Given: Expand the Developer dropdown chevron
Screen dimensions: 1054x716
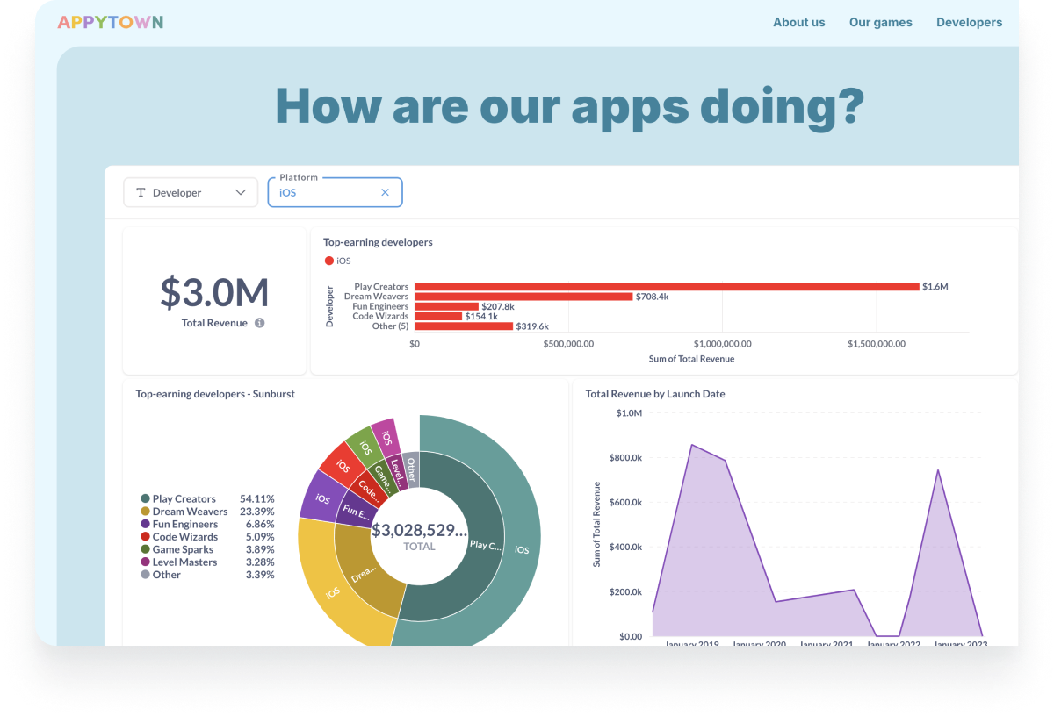Looking at the screenshot, I should (241, 192).
